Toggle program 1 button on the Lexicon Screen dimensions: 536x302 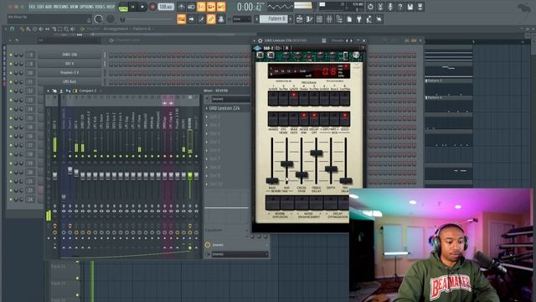coord(273,99)
